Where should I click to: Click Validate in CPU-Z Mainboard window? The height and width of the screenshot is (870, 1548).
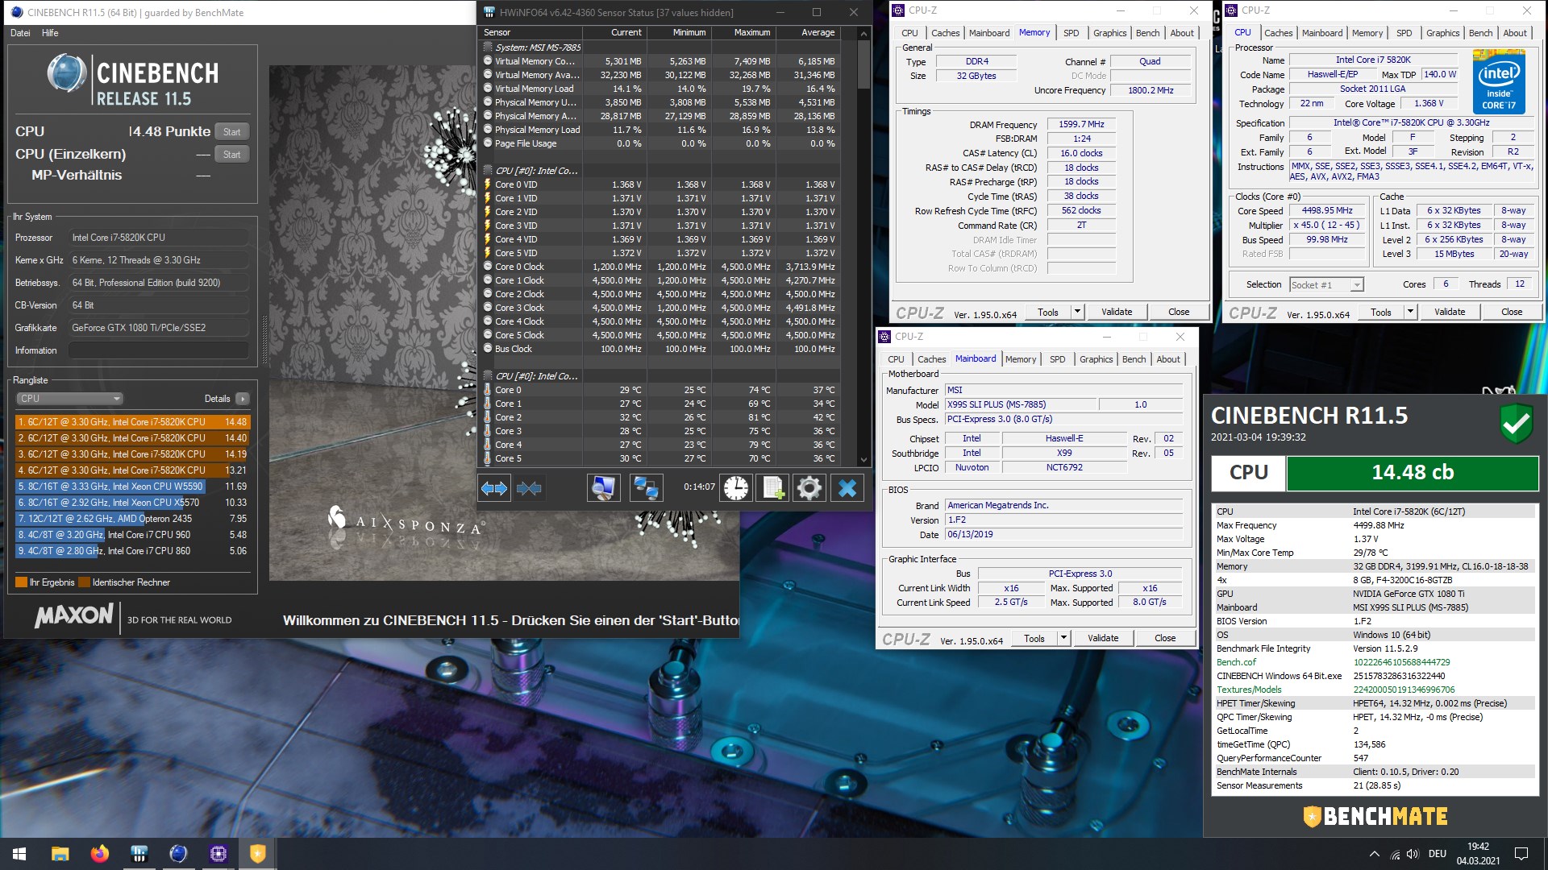pos(1102,638)
